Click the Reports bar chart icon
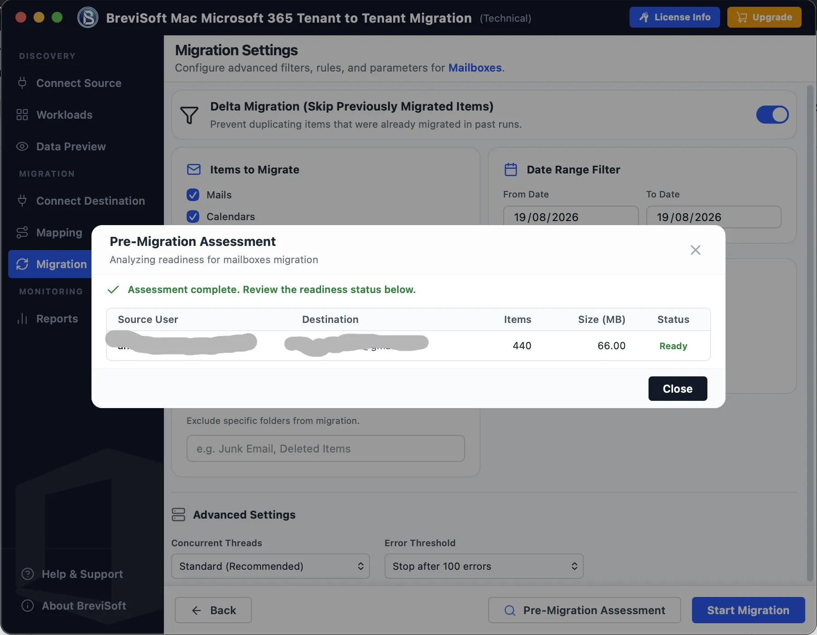 (22, 318)
